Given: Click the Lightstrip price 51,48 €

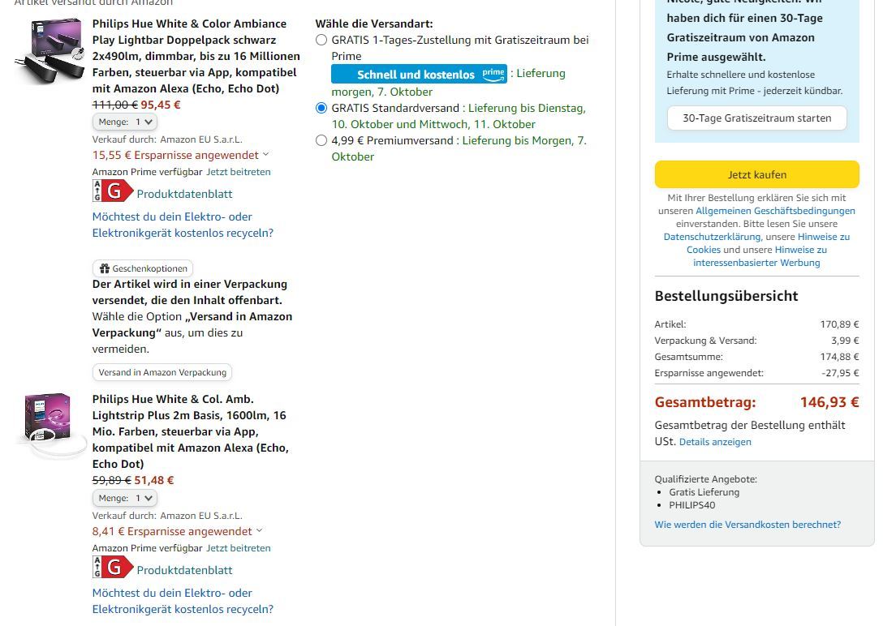Looking at the screenshot, I should (x=153, y=480).
